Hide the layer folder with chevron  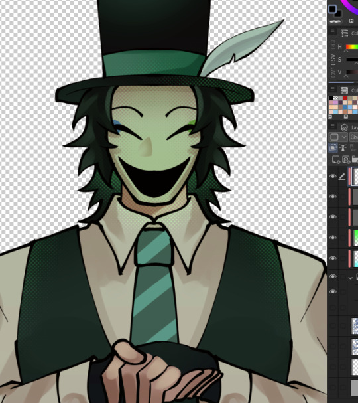point(333,276)
